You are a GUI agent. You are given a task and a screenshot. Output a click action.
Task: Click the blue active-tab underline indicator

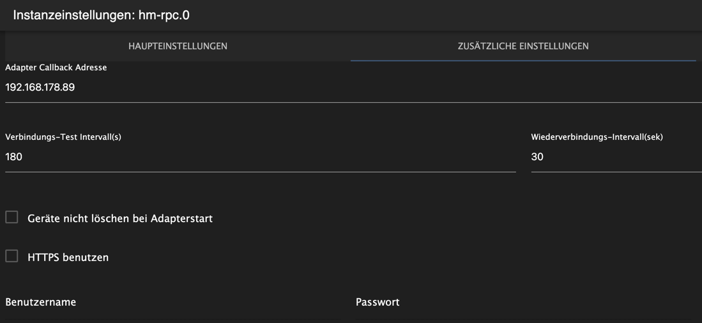pos(523,61)
